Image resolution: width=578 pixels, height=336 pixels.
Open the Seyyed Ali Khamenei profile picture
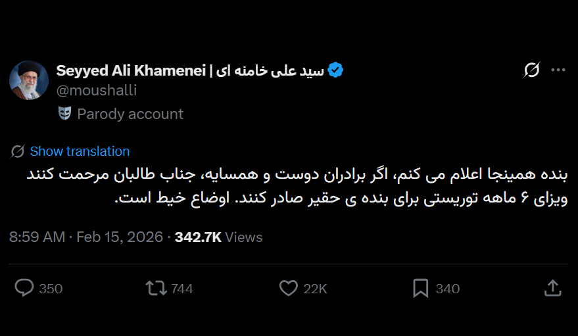(x=29, y=80)
